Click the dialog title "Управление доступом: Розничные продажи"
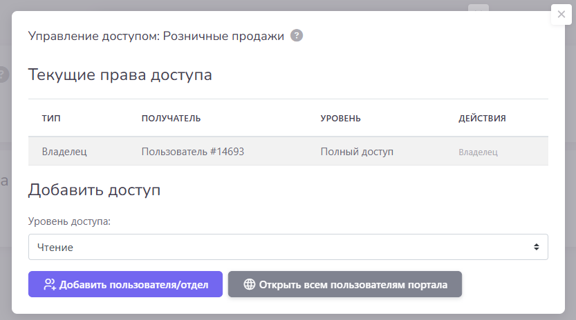The height and width of the screenshot is (320, 576). point(156,36)
